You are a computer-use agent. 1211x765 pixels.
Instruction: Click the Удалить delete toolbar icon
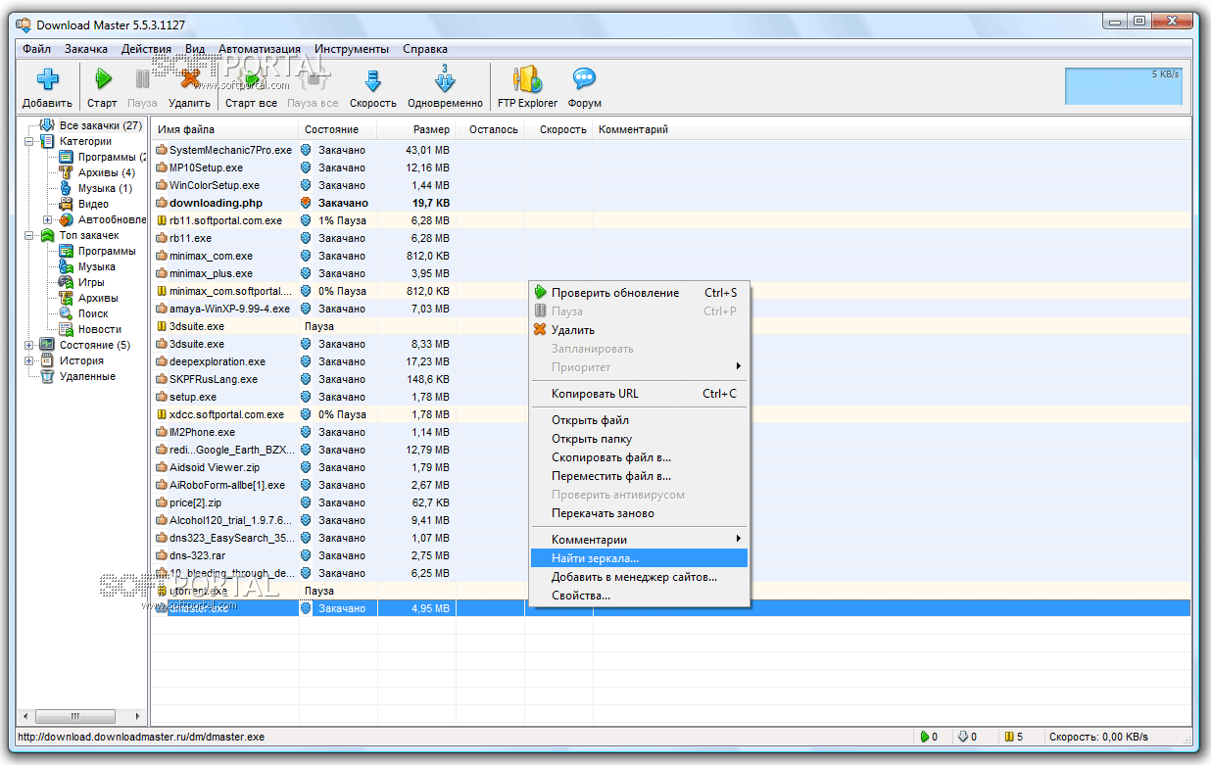tap(189, 80)
